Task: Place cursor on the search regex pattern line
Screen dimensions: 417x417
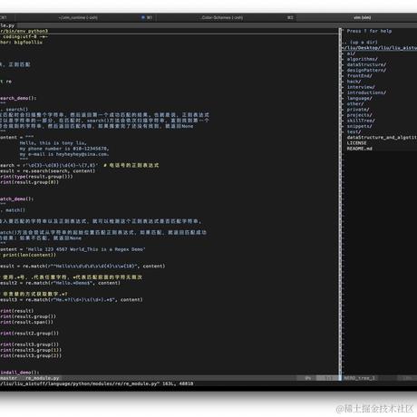Action: [x=79, y=165]
